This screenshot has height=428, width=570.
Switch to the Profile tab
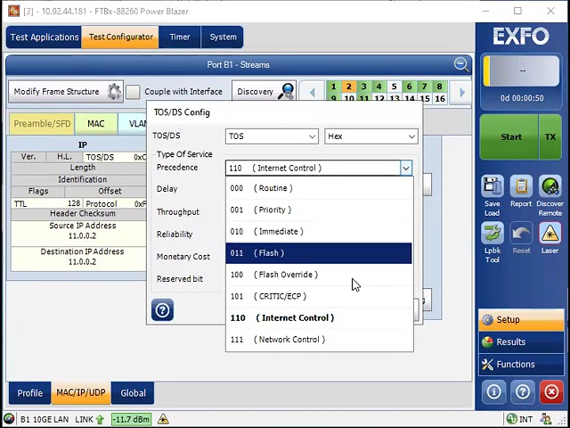pos(29,393)
